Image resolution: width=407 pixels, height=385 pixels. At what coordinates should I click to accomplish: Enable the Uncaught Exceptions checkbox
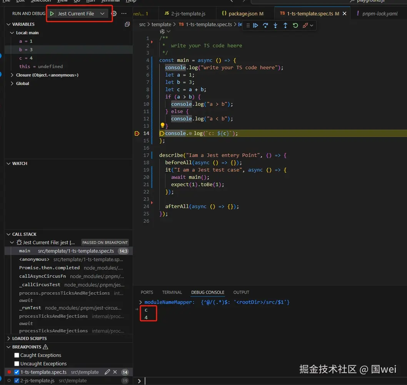[16, 363]
